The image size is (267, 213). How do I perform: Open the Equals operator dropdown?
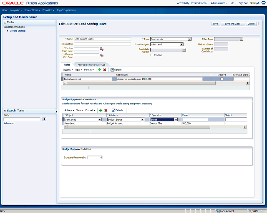(x=176, y=119)
